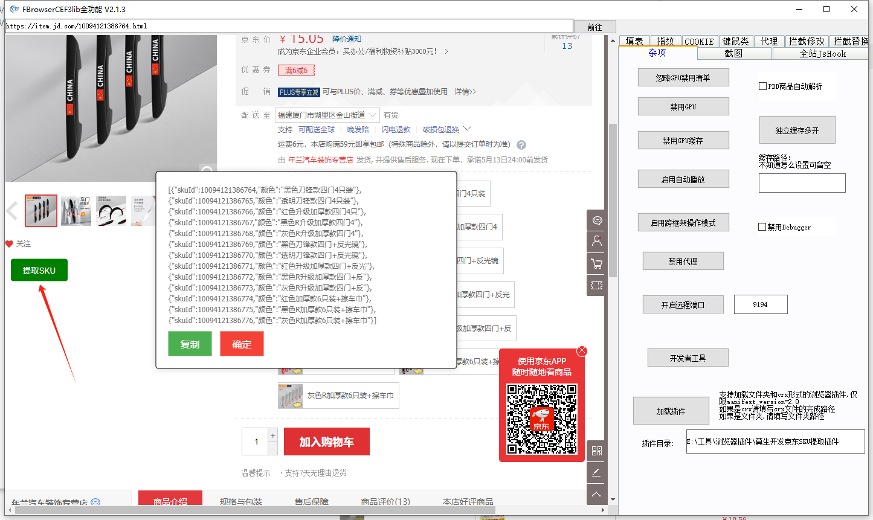Image resolution: width=873 pixels, height=520 pixels.
Task: Click the 年兰汽车装饰专营店 store link
Action: (321, 160)
